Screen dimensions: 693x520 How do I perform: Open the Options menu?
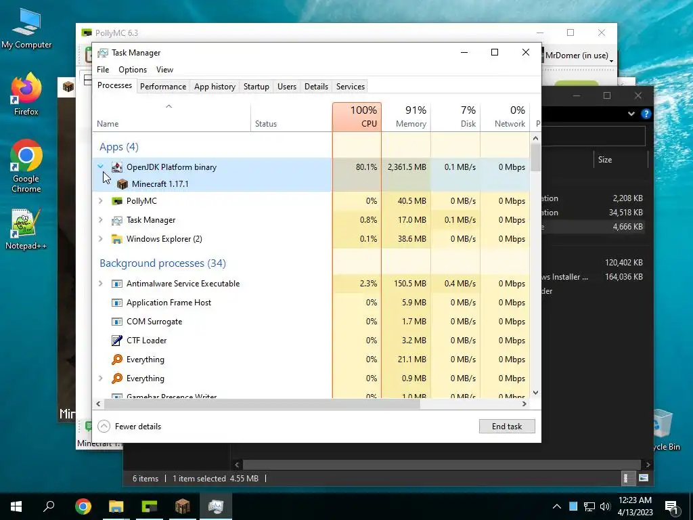pos(133,70)
